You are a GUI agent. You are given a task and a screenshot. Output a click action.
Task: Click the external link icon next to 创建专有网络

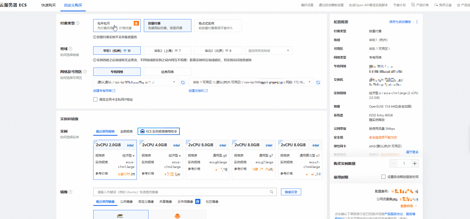click(x=114, y=91)
